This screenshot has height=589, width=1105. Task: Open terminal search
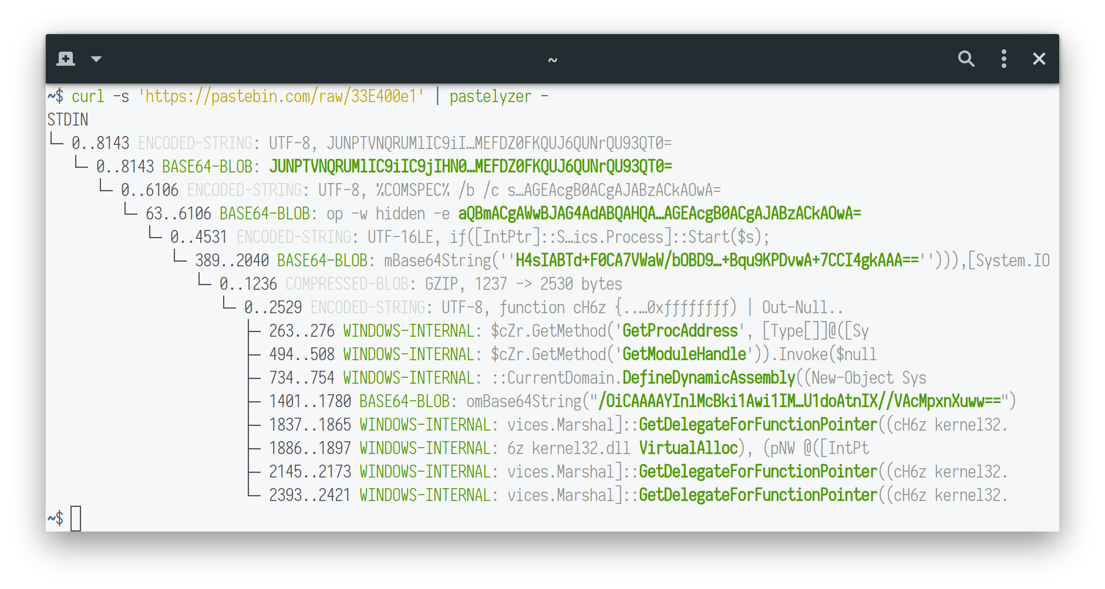point(966,59)
